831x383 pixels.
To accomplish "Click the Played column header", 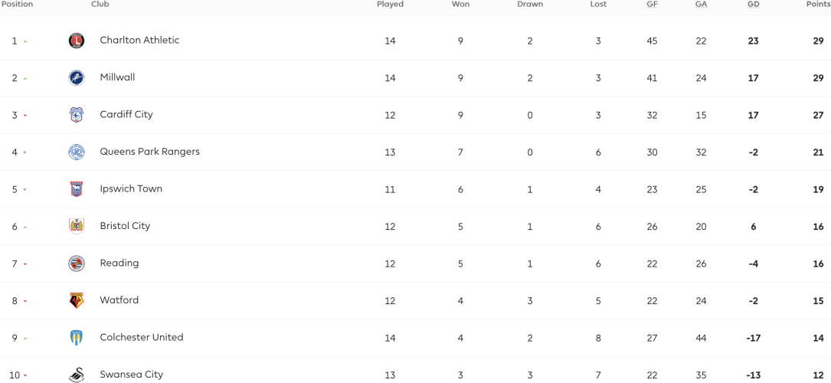I will coord(390,5).
